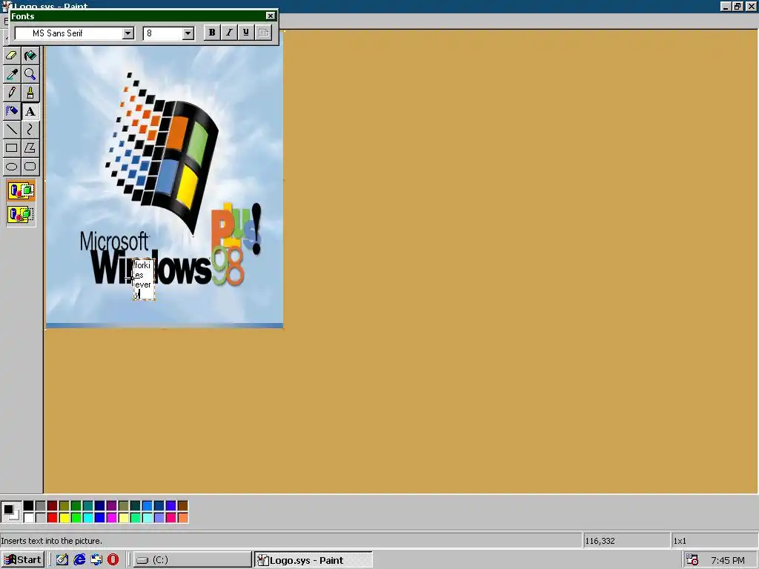Select the Rounded Rectangle tool
Screen dimensions: 759x569
coord(30,167)
